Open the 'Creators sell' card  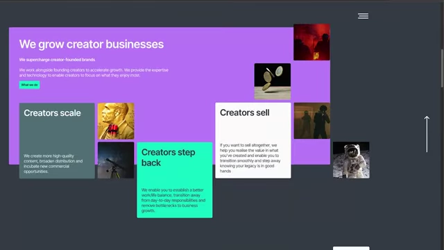[253, 140]
